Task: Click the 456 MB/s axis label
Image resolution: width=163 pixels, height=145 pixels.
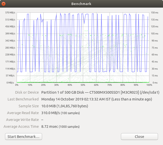Action: pyautogui.click(x=10, y=27)
